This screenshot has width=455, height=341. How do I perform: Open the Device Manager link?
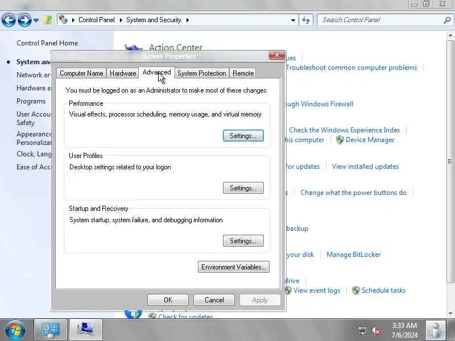pyautogui.click(x=370, y=140)
